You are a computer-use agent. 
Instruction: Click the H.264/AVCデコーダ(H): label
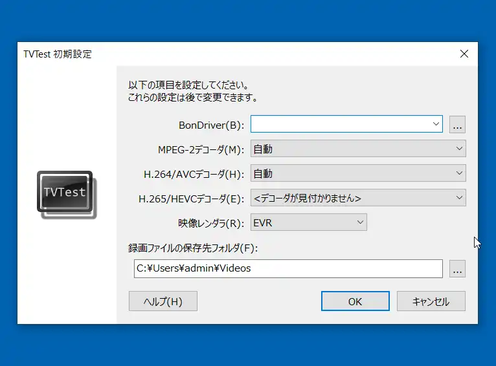pyautogui.click(x=194, y=175)
